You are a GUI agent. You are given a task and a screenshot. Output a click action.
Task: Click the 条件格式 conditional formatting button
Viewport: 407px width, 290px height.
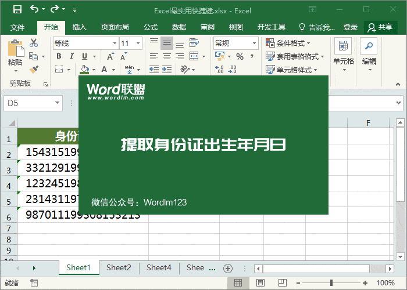(x=288, y=43)
